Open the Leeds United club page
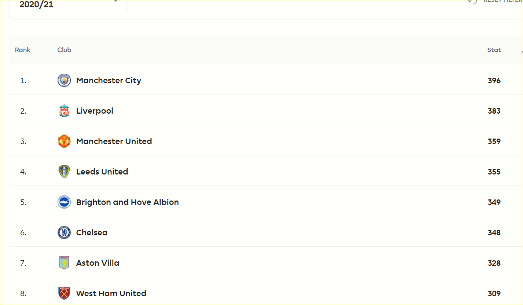 click(x=102, y=172)
